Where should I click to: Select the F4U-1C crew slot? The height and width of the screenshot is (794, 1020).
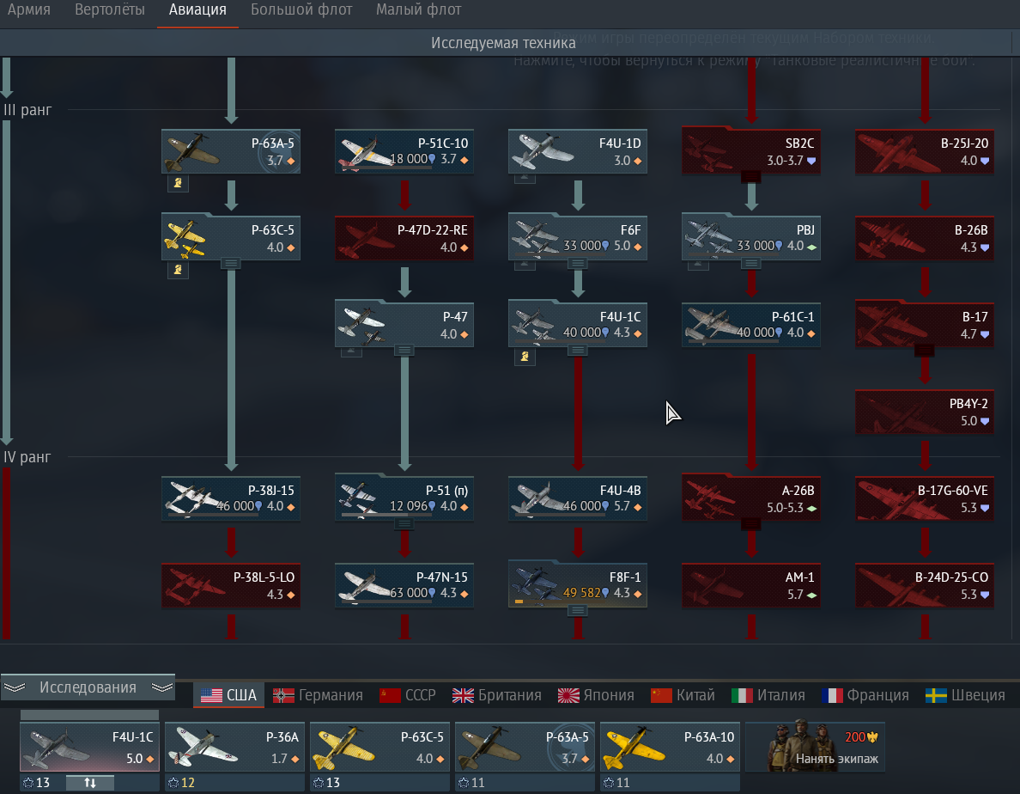(90, 748)
